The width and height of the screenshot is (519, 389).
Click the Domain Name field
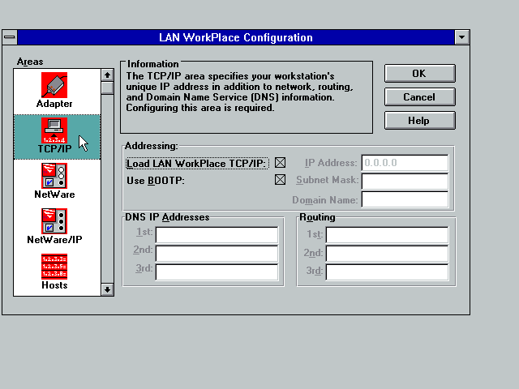(x=405, y=199)
